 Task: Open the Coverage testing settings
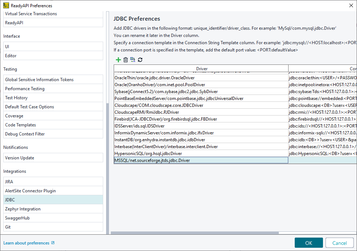53,116
